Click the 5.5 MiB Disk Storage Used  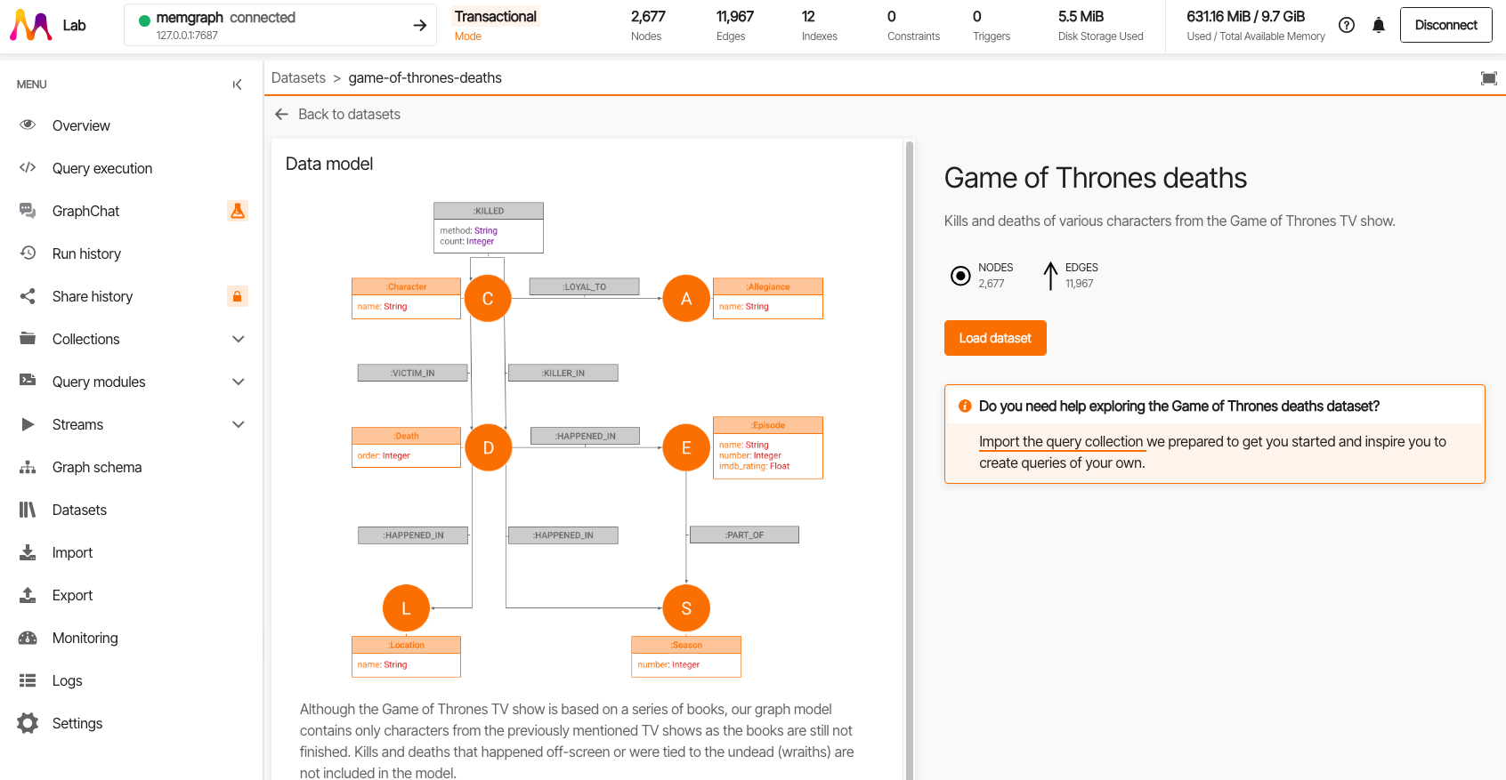(x=1100, y=26)
